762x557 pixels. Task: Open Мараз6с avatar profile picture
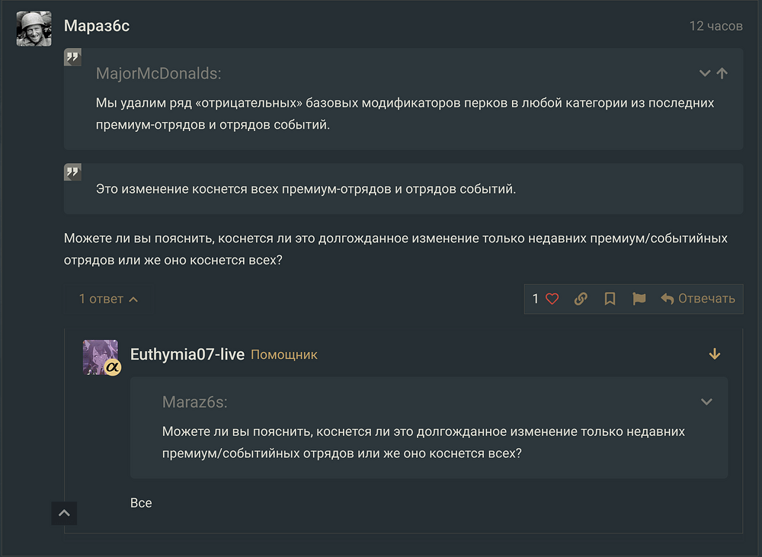point(34,29)
